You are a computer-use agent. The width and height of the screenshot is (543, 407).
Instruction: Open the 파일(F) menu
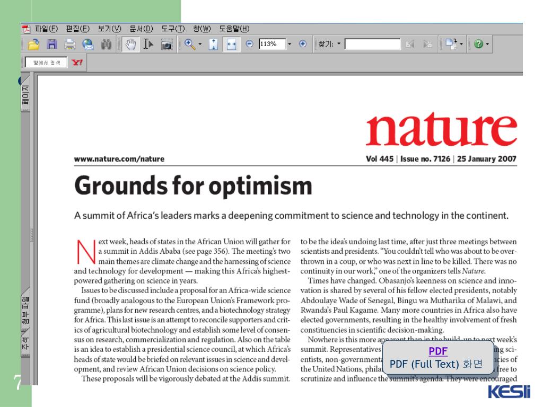[46, 29]
